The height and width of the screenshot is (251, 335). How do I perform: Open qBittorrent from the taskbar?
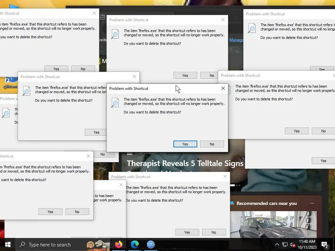coord(150,244)
